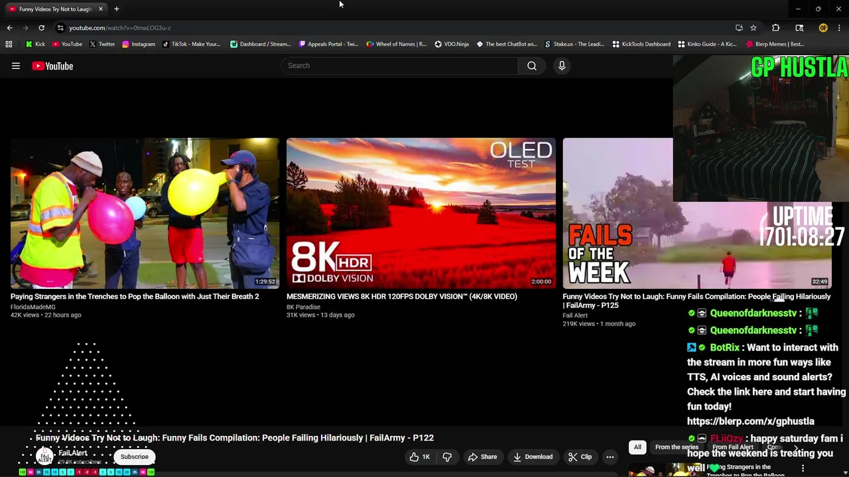Focus the YouTube Search field
Screen dimensions: 849x477
tap(399, 66)
